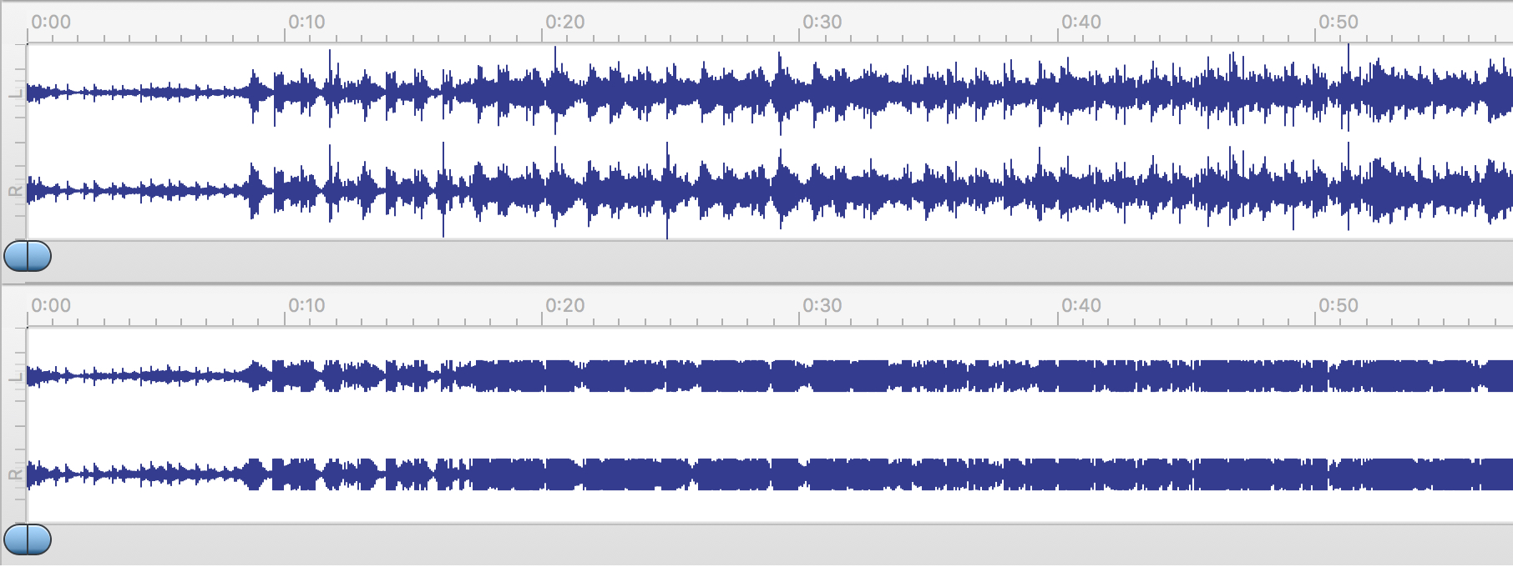Click the 0:40 mark on the lower time ruler
The width and height of the screenshot is (1513, 567).
pos(1080,306)
